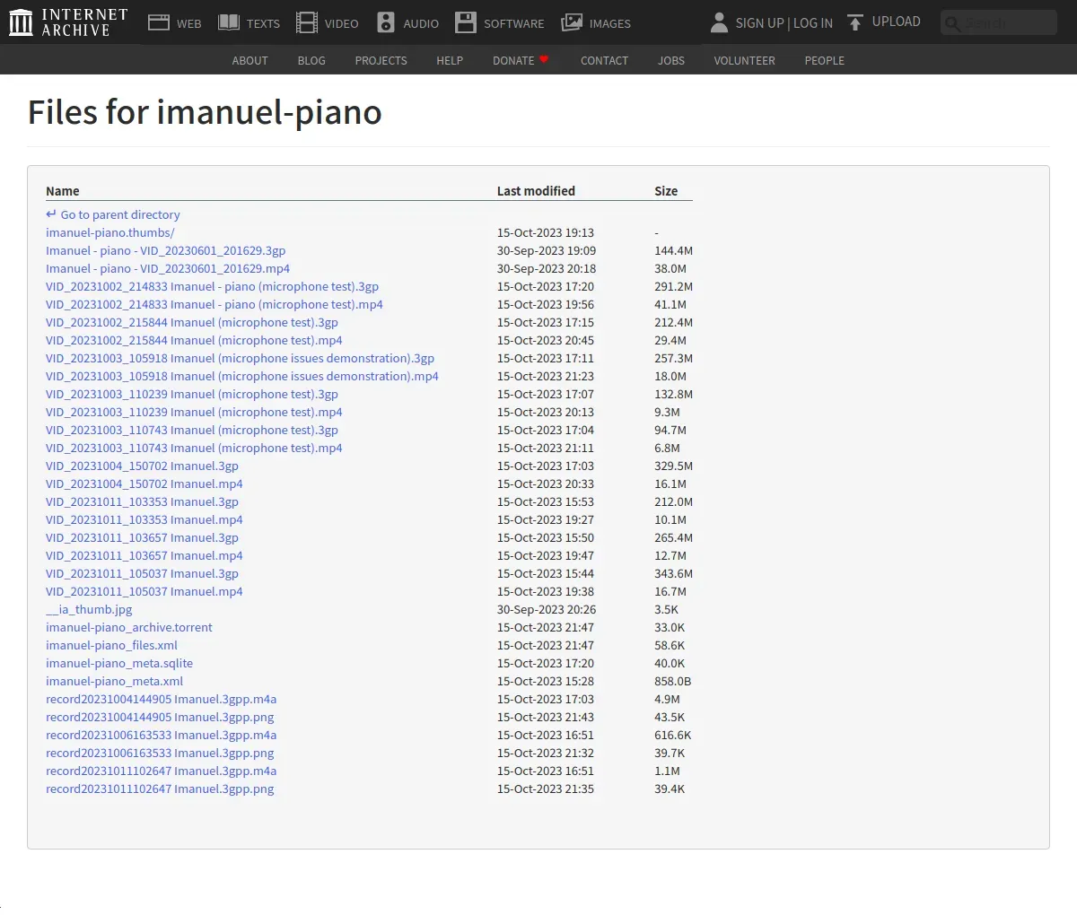This screenshot has width=1077, height=915.
Task: Open the Software floppy-disk icon
Action: [x=466, y=22]
